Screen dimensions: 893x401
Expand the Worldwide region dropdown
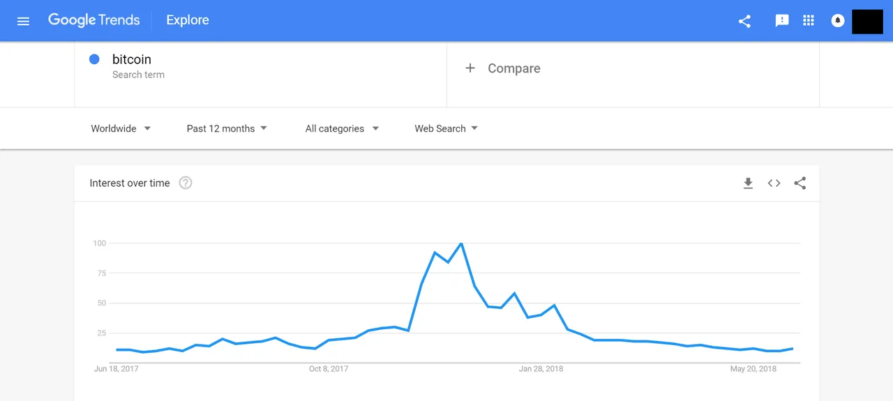(x=121, y=128)
